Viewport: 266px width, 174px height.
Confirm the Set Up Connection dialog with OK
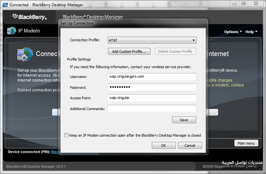coord(164,145)
